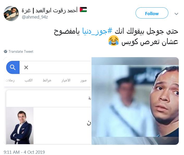The width and height of the screenshot is (184, 155).
Task: Open the movie still image on right
Action: pos(135,101)
